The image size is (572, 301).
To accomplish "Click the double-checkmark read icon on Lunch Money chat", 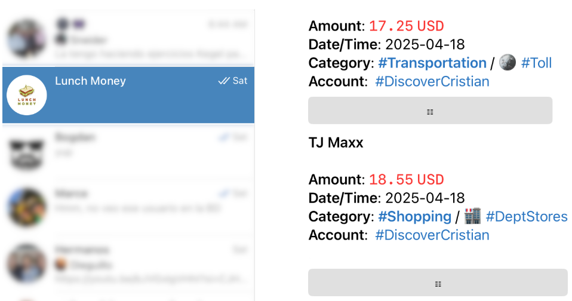I will (x=224, y=81).
